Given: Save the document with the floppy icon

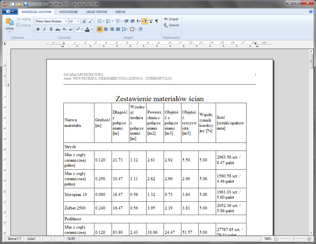Looking at the screenshot, I should [26, 4].
